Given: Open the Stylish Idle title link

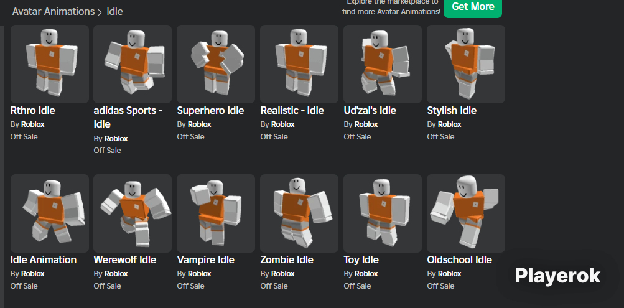Looking at the screenshot, I should (x=452, y=110).
